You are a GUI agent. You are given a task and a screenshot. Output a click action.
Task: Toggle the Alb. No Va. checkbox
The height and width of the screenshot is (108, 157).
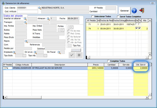pyautogui.click(x=69, y=40)
